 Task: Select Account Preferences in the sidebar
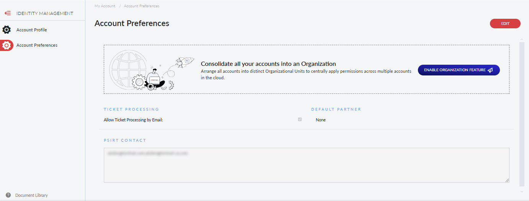tap(37, 45)
